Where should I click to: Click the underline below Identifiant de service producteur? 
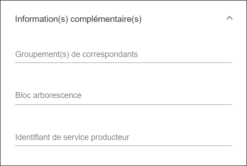click(x=124, y=145)
